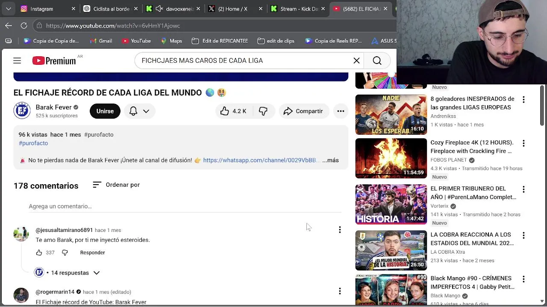The image size is (547, 307).
Task: Open @rogermarin14 profile avatar
Action: click(x=21, y=295)
